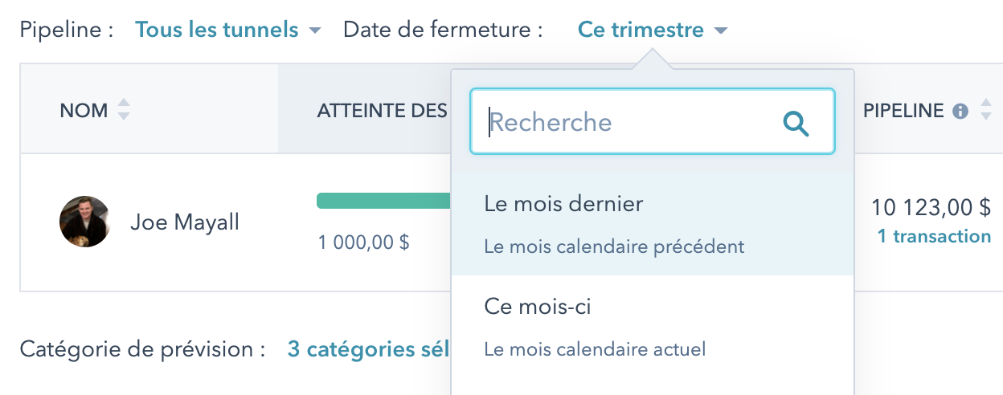Toggle the Ce trimestre date dropdown

tap(641, 31)
